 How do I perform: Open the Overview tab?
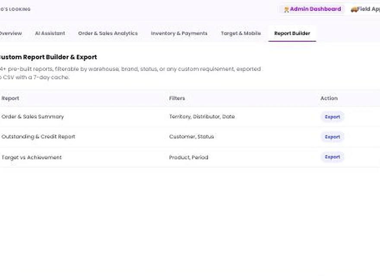[10, 33]
